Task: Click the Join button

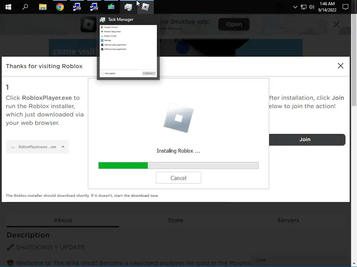Action: (307, 139)
